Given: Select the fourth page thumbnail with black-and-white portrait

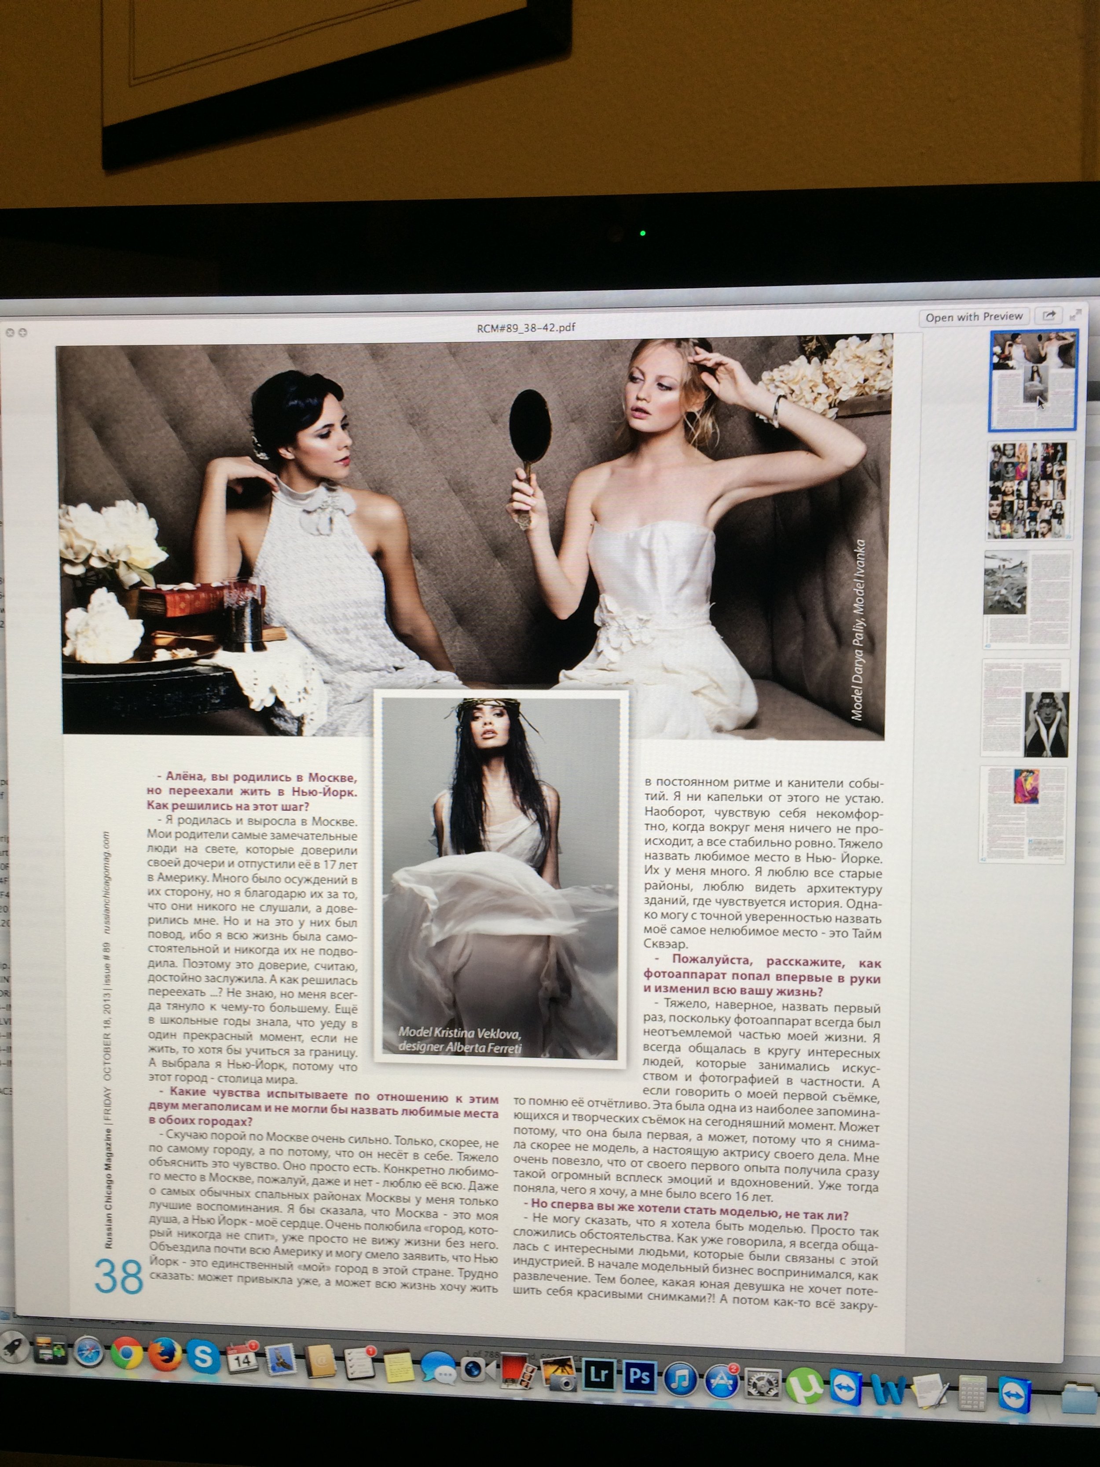Looking at the screenshot, I should (1024, 707).
